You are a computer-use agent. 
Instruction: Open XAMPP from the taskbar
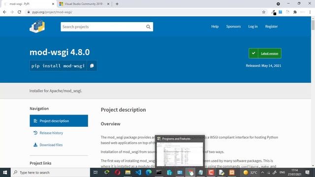[x=232, y=173]
